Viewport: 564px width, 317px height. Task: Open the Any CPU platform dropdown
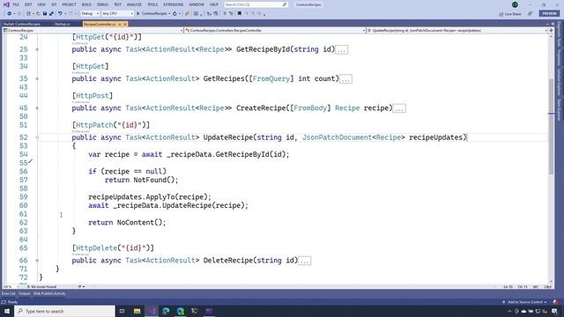(x=117, y=14)
